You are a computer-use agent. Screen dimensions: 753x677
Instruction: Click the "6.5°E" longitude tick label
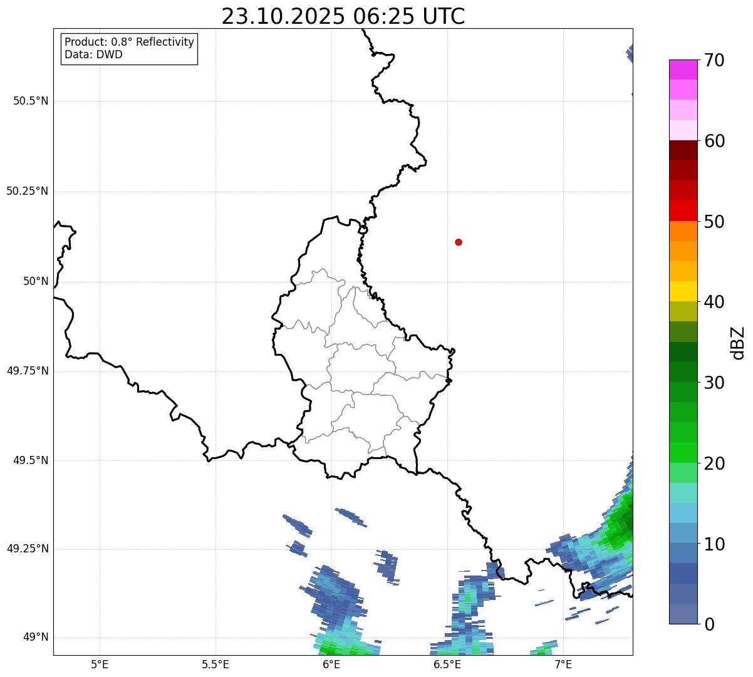(447, 664)
